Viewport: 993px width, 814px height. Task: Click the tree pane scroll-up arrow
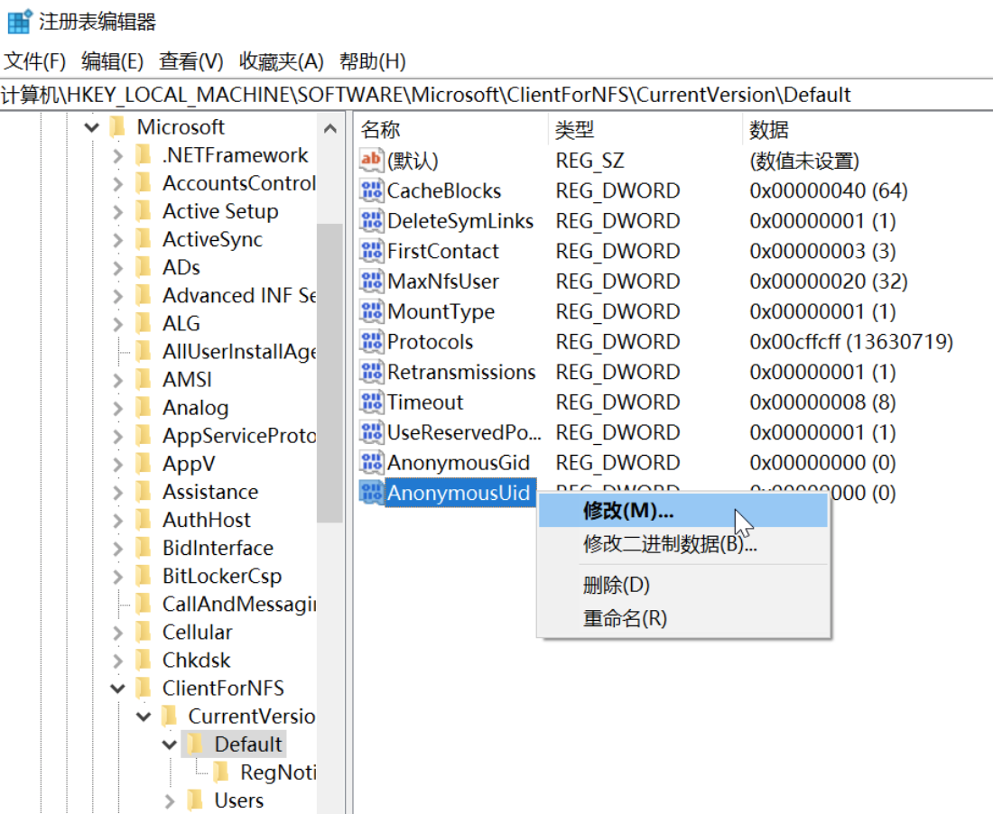pos(329,129)
